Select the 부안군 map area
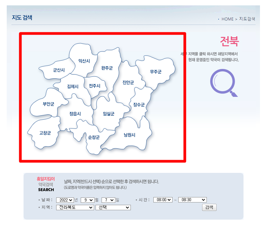264x225 pixels. pyautogui.click(x=48, y=104)
